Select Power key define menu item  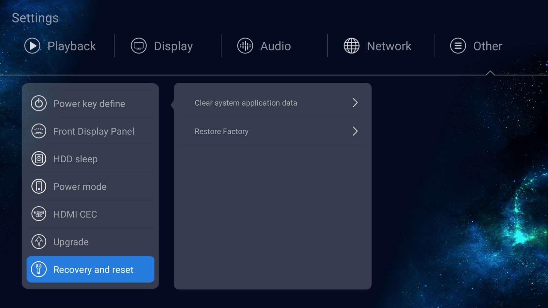[x=90, y=104]
